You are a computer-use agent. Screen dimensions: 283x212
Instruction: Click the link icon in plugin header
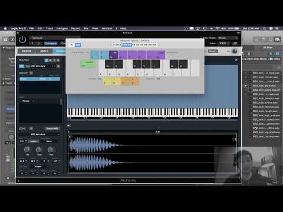(235, 44)
